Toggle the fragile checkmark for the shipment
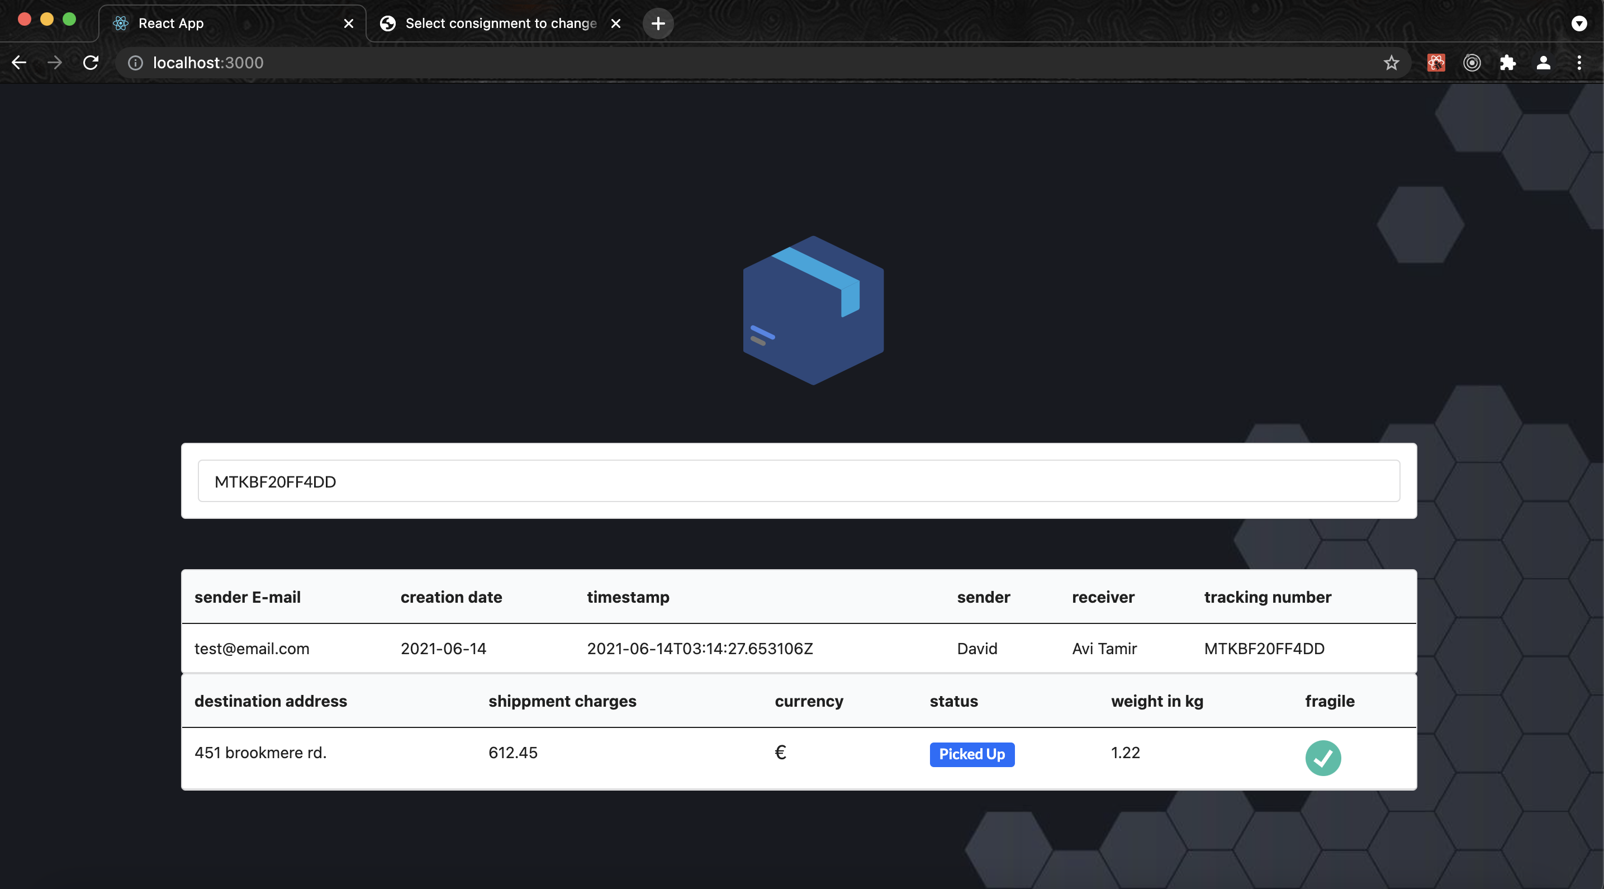The width and height of the screenshot is (1604, 889). tap(1323, 758)
